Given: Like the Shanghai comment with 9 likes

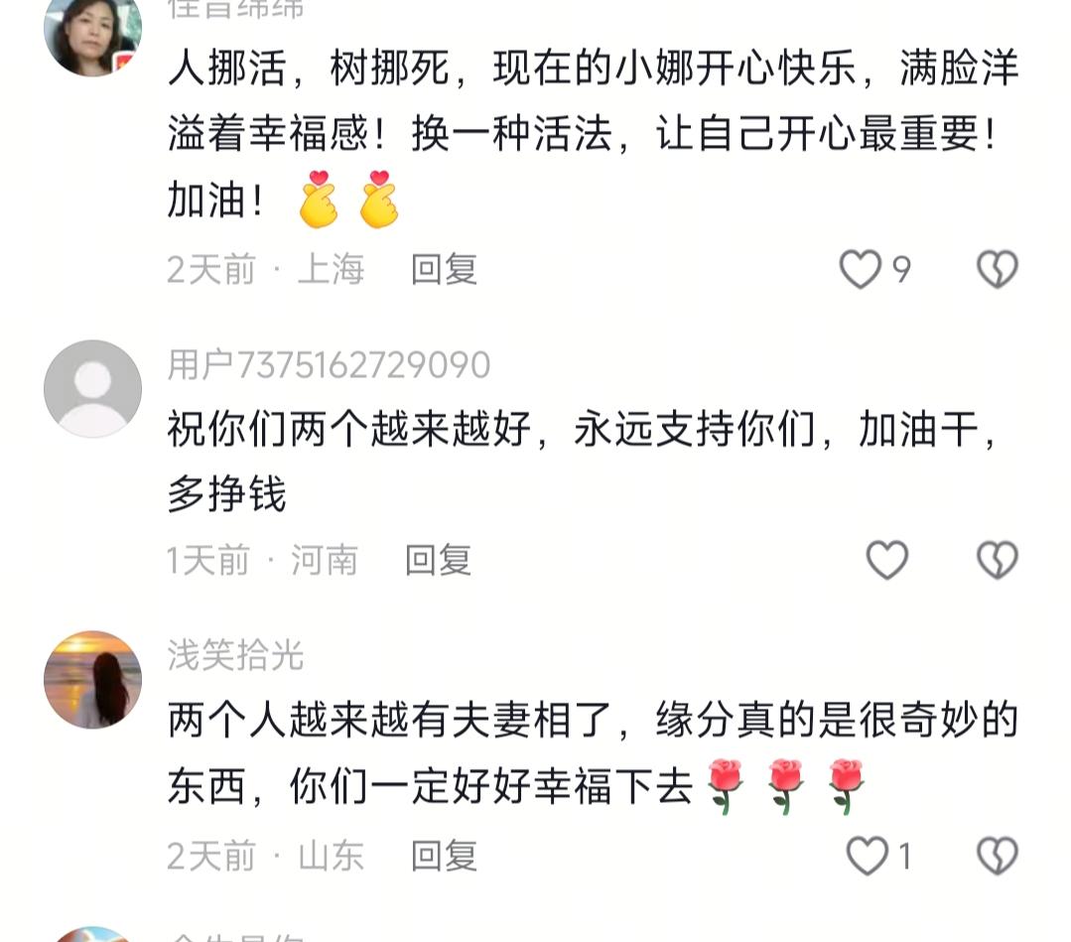Looking at the screenshot, I should click(x=860, y=268).
